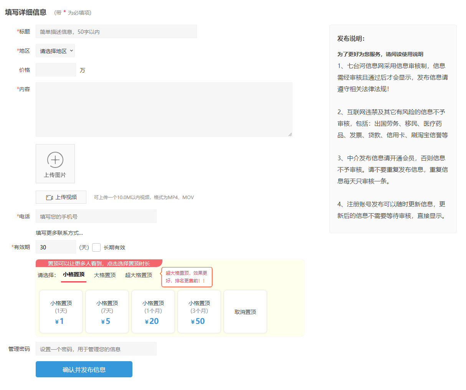
Task: Select 小格置顶 7天 option for ¥5
Action: tap(107, 312)
